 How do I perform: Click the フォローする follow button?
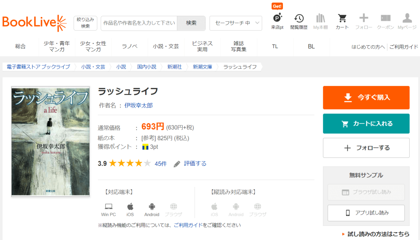point(366,148)
